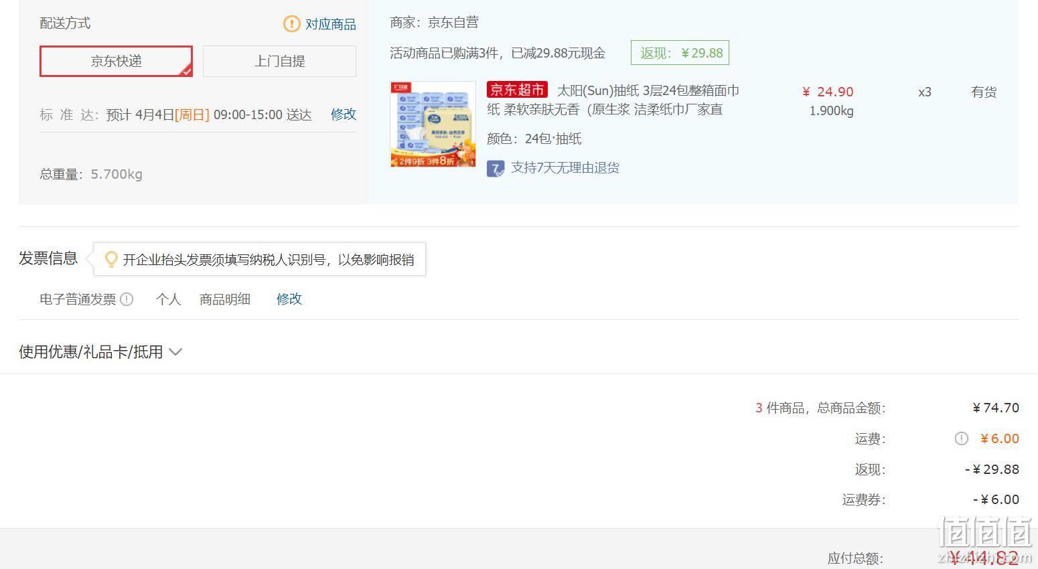Modify invoice info via 修改 link
This screenshot has height=569, width=1038.
(289, 299)
